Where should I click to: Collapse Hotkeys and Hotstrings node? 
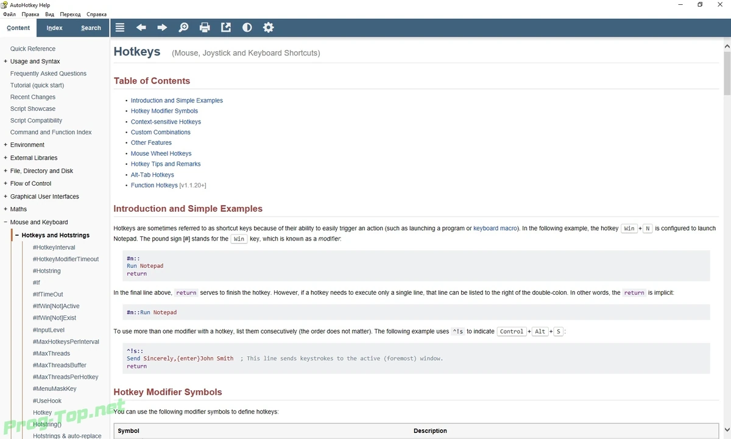point(17,235)
